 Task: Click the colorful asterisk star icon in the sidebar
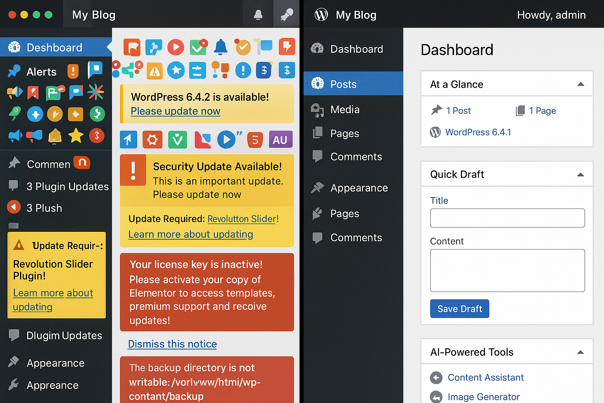coord(96,92)
